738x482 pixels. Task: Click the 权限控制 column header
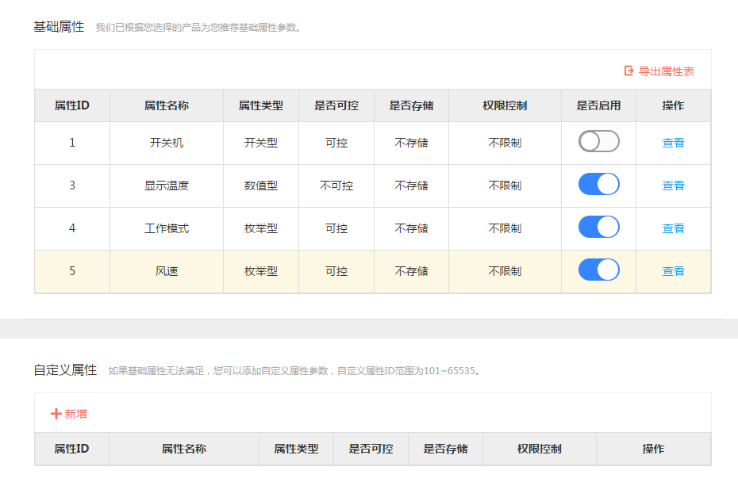tap(505, 105)
